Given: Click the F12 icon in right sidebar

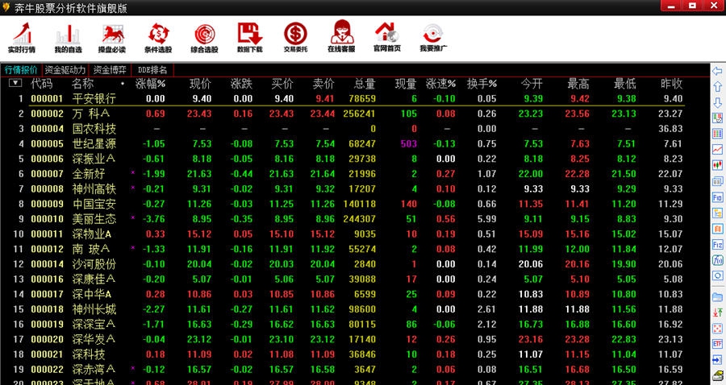Looking at the screenshot, I should pyautogui.click(x=717, y=244).
